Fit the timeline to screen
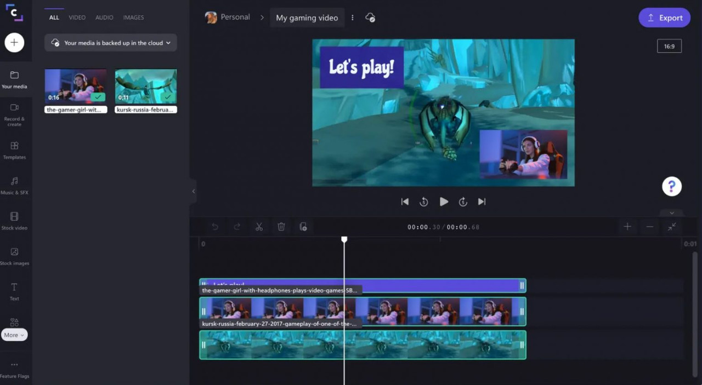702x385 pixels. pyautogui.click(x=672, y=227)
